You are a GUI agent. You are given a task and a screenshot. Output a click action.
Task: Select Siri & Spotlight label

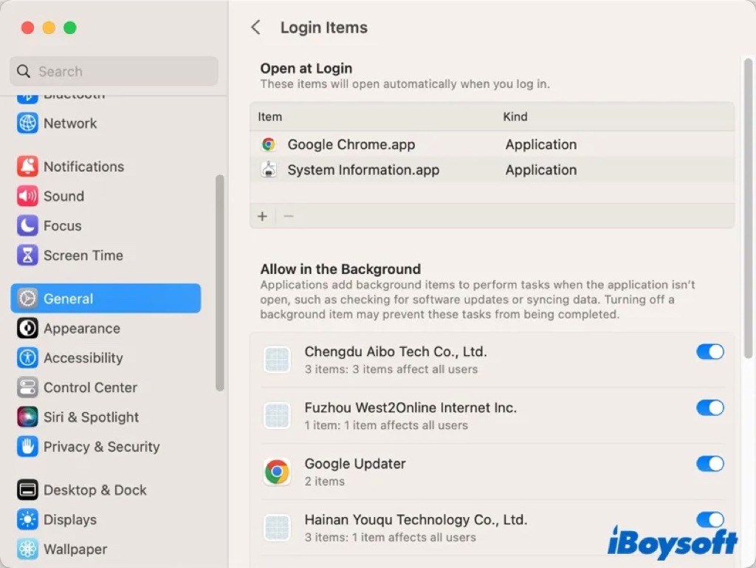(91, 417)
